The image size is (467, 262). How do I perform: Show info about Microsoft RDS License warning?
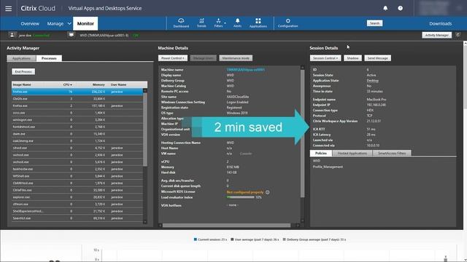268,192
